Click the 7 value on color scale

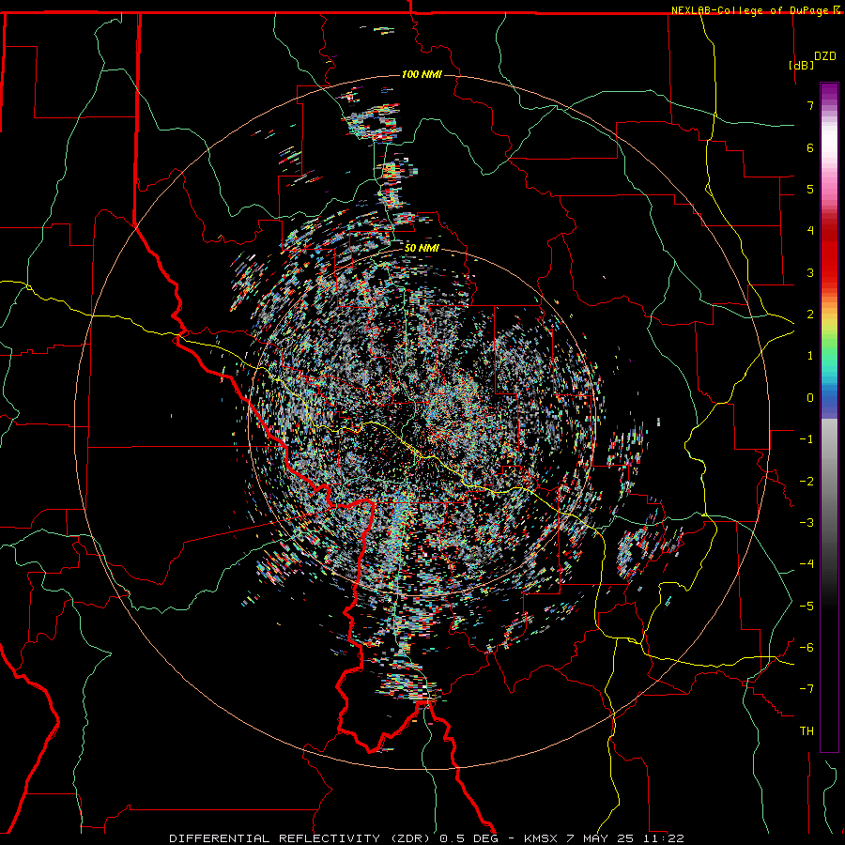810,105
